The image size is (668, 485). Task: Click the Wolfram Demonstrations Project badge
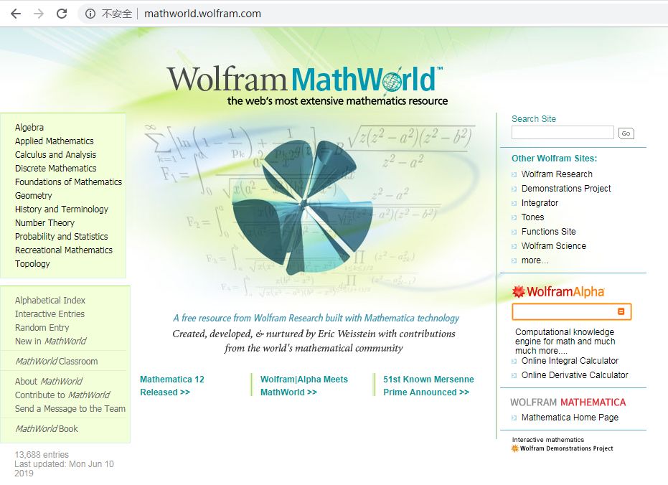pyautogui.click(x=563, y=445)
